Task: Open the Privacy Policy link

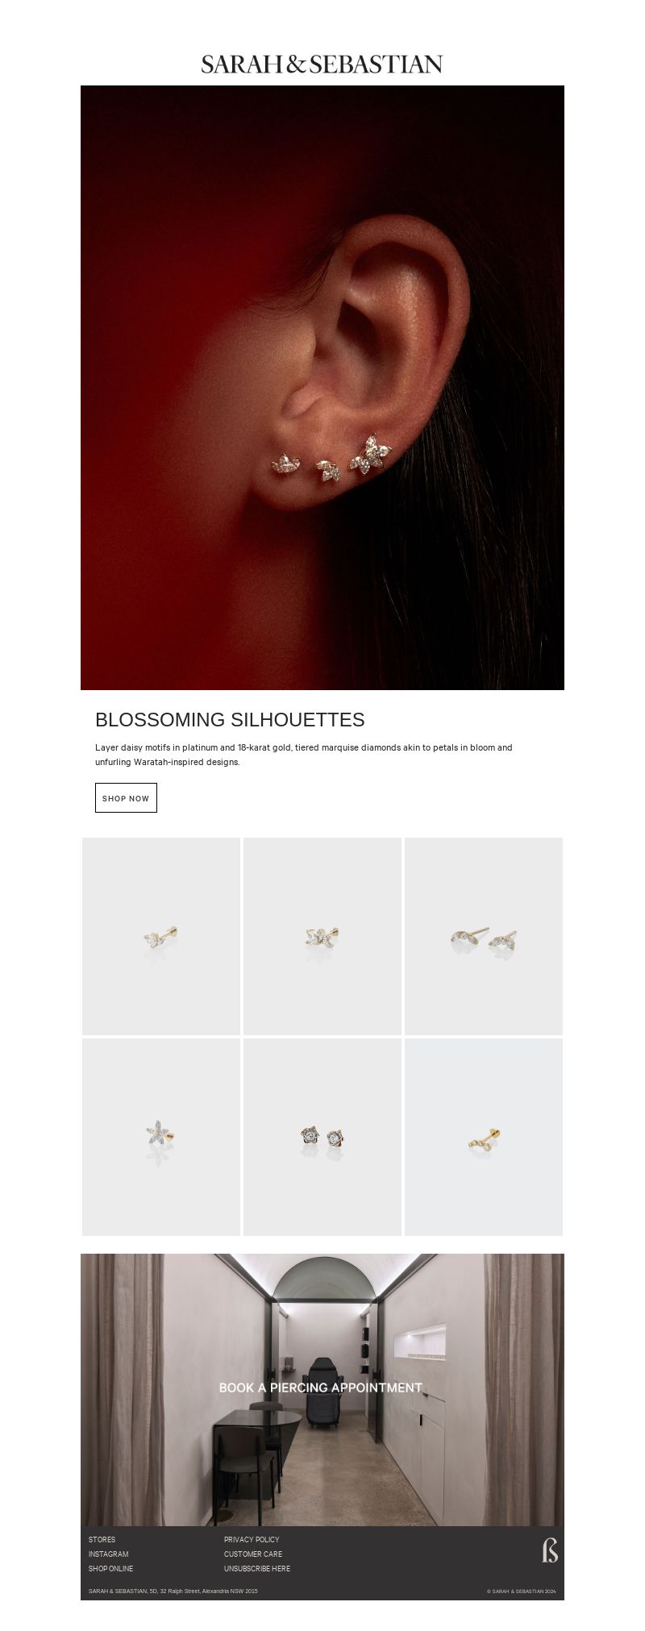Action: point(252,1539)
